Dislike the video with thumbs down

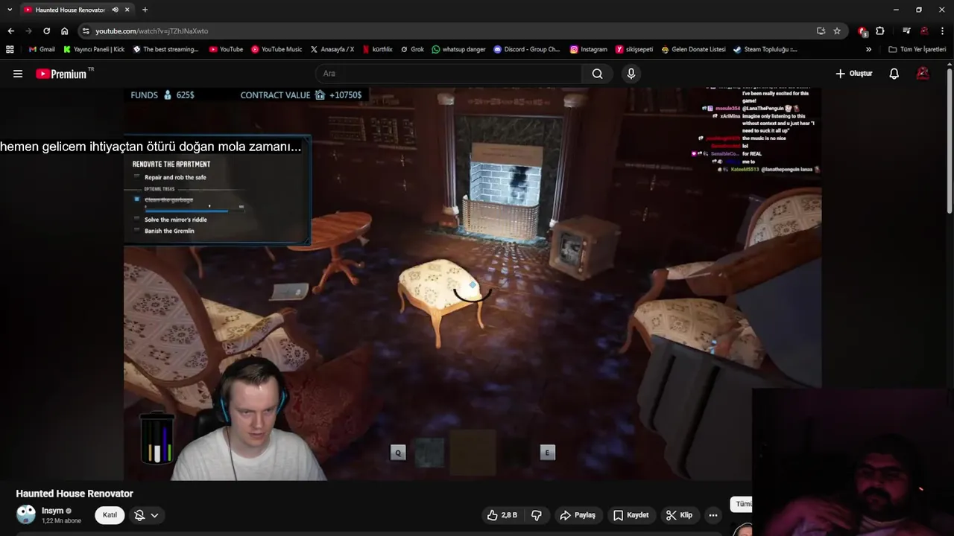537,515
